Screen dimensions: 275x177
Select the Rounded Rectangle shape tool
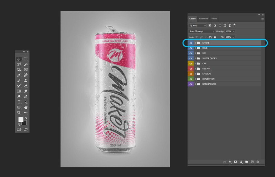coord(19,107)
